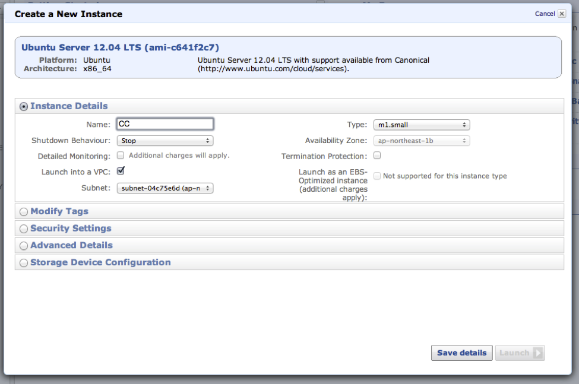Close the dialog with the X icon
The image size is (579, 384).
[562, 14]
